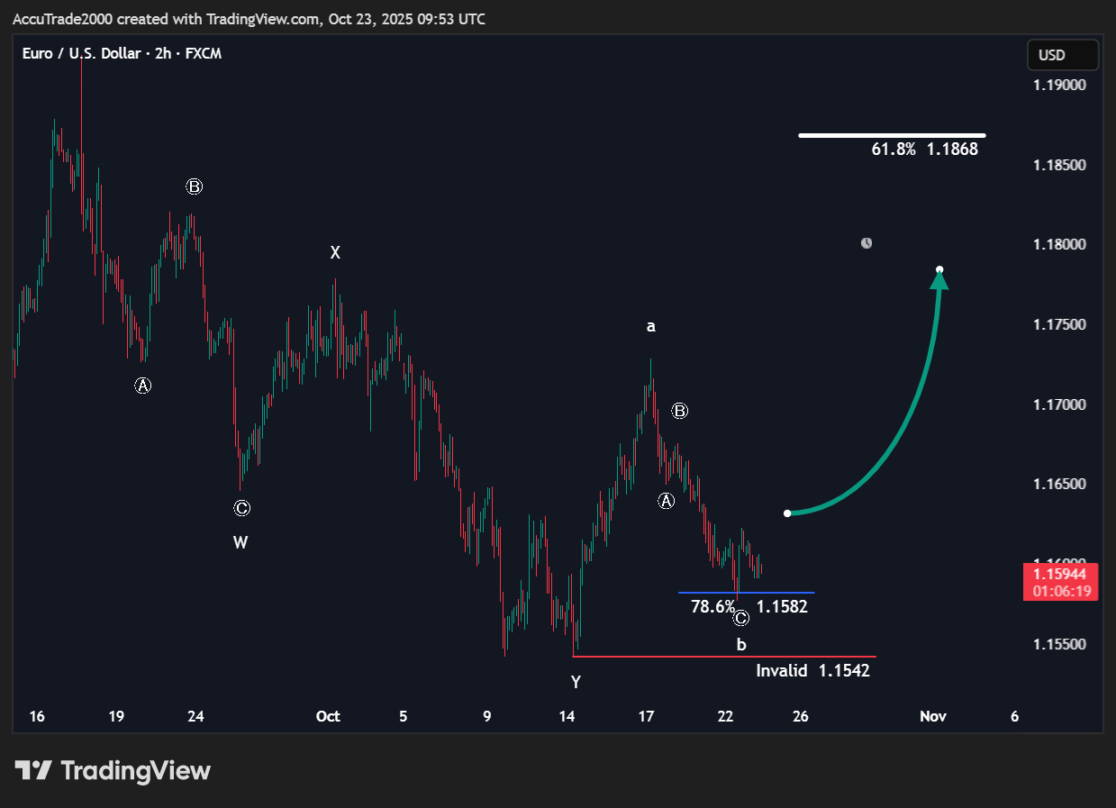1116x808 pixels.
Task: Click the Oct label on the time axis
Action: [328, 717]
